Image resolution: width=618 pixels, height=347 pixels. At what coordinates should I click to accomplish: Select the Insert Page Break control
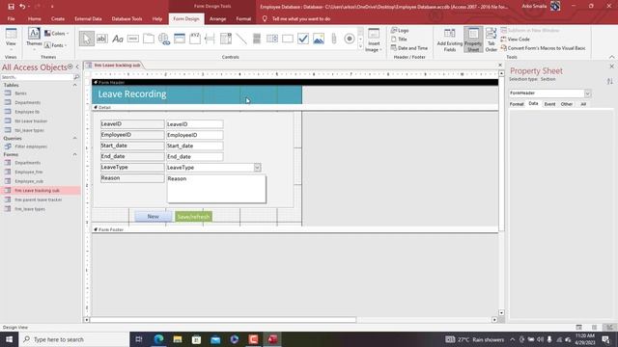pos(211,39)
